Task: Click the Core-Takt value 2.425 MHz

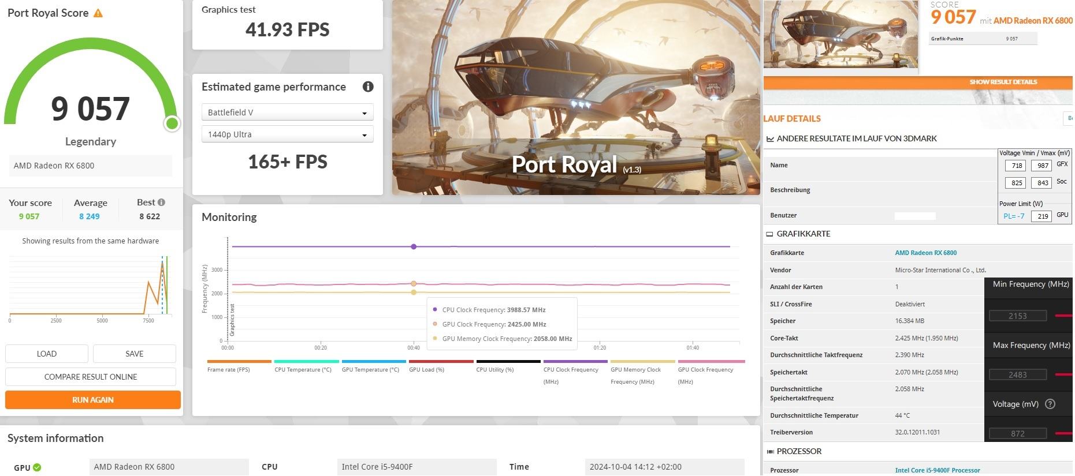Action: tap(927, 338)
